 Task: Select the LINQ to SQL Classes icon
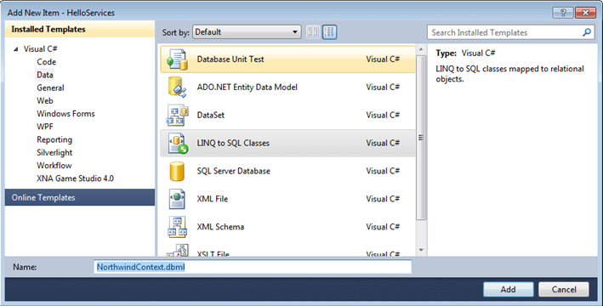point(178,144)
